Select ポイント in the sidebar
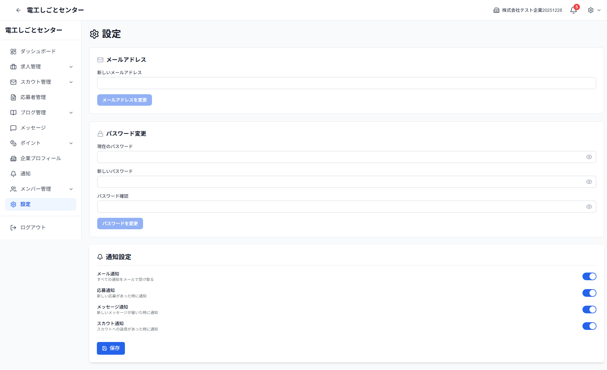Screen dimensions: 607x370 [x=31, y=143]
